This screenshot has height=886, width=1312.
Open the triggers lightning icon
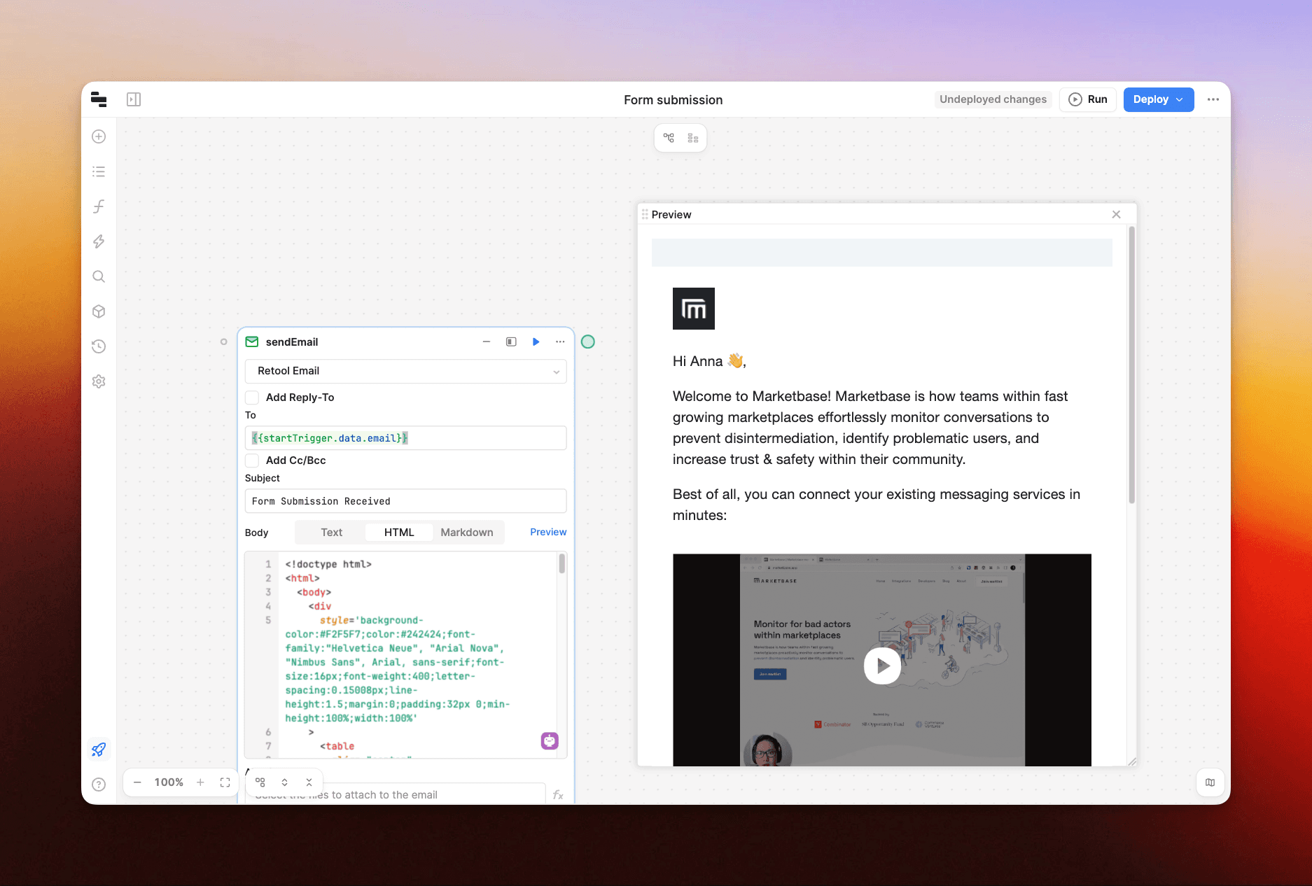tap(99, 241)
